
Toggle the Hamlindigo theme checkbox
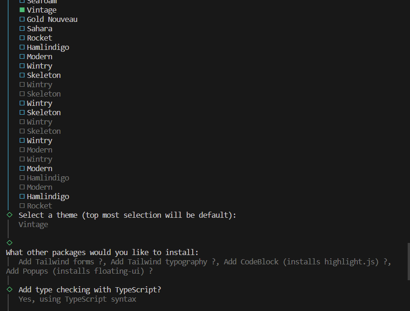21,47
